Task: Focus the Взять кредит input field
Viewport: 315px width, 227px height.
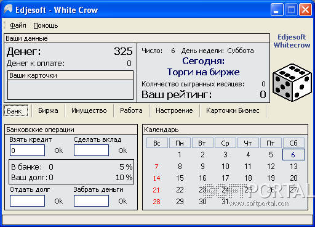Action: (27, 151)
